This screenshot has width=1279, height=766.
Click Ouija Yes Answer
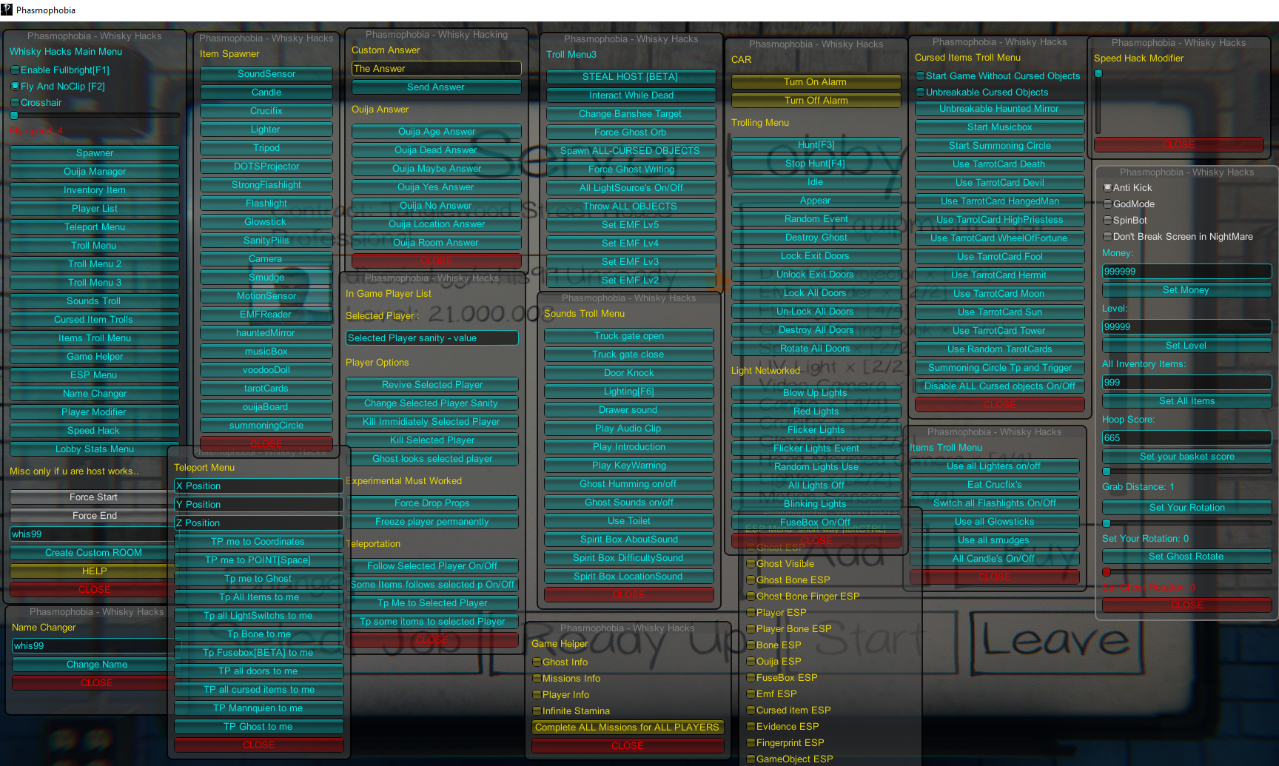pos(437,187)
